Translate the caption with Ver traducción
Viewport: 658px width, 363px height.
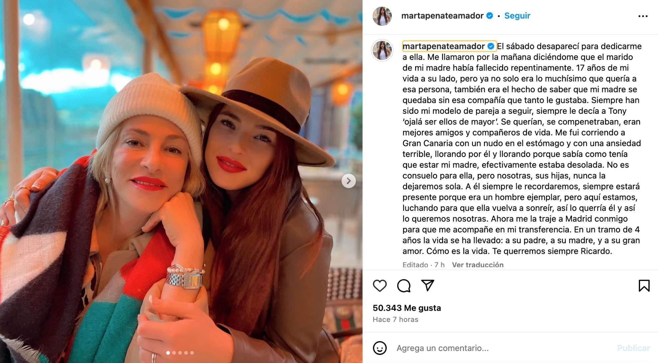point(478,265)
